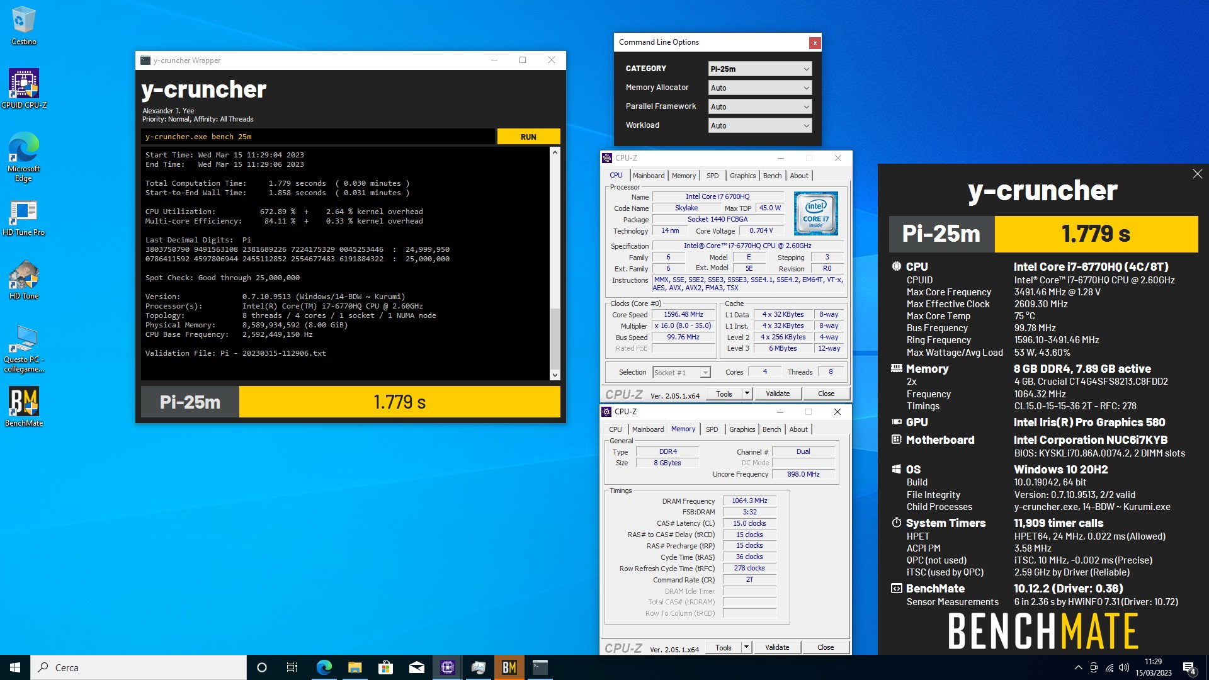Viewport: 1209px width, 680px height.
Task: Click Validate in lower CPU-Z window
Action: click(x=777, y=647)
